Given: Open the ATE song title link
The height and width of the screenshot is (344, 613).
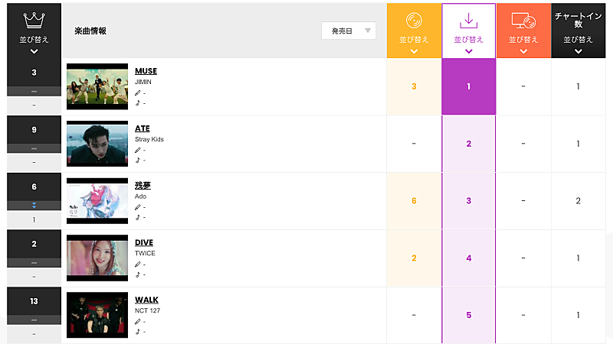Looking at the screenshot, I should 143,128.
